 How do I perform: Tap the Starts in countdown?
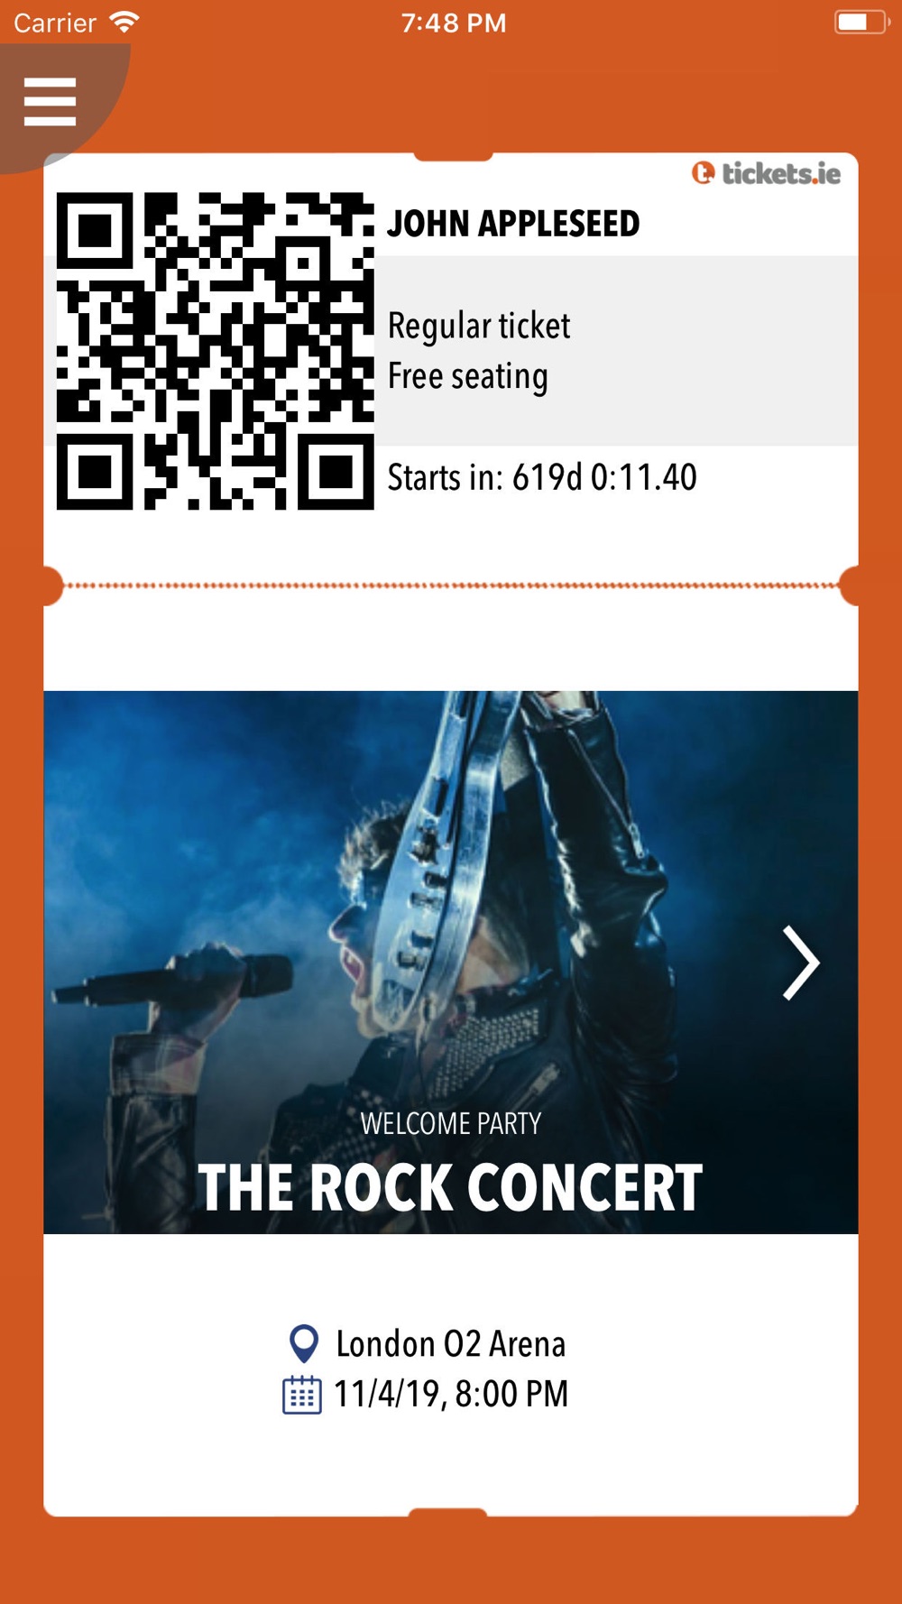point(542,477)
